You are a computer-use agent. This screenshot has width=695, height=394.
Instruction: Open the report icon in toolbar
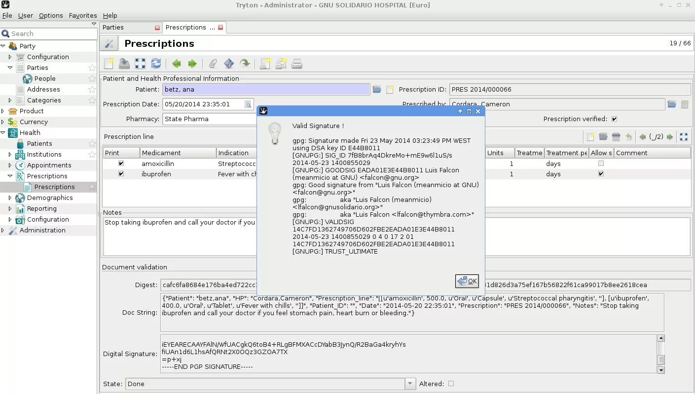pyautogui.click(x=265, y=64)
